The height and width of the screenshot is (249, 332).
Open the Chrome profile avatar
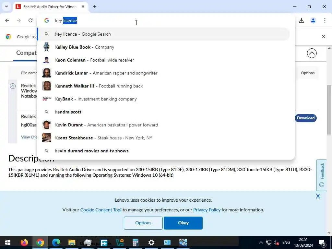coord(313,20)
